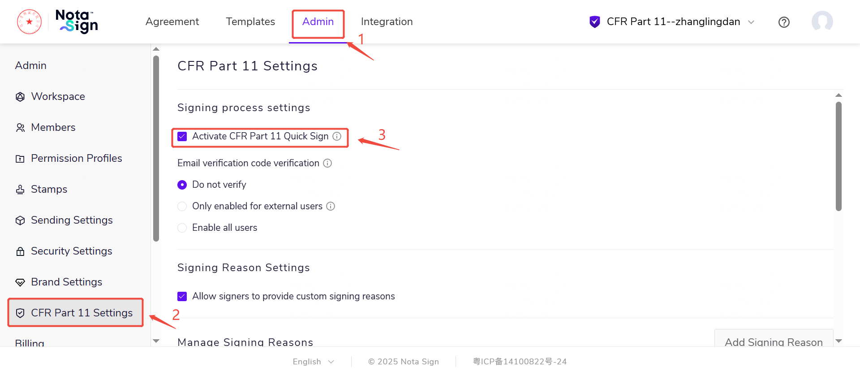This screenshot has width=860, height=376.
Task: Open the Agreement tab
Action: [172, 22]
